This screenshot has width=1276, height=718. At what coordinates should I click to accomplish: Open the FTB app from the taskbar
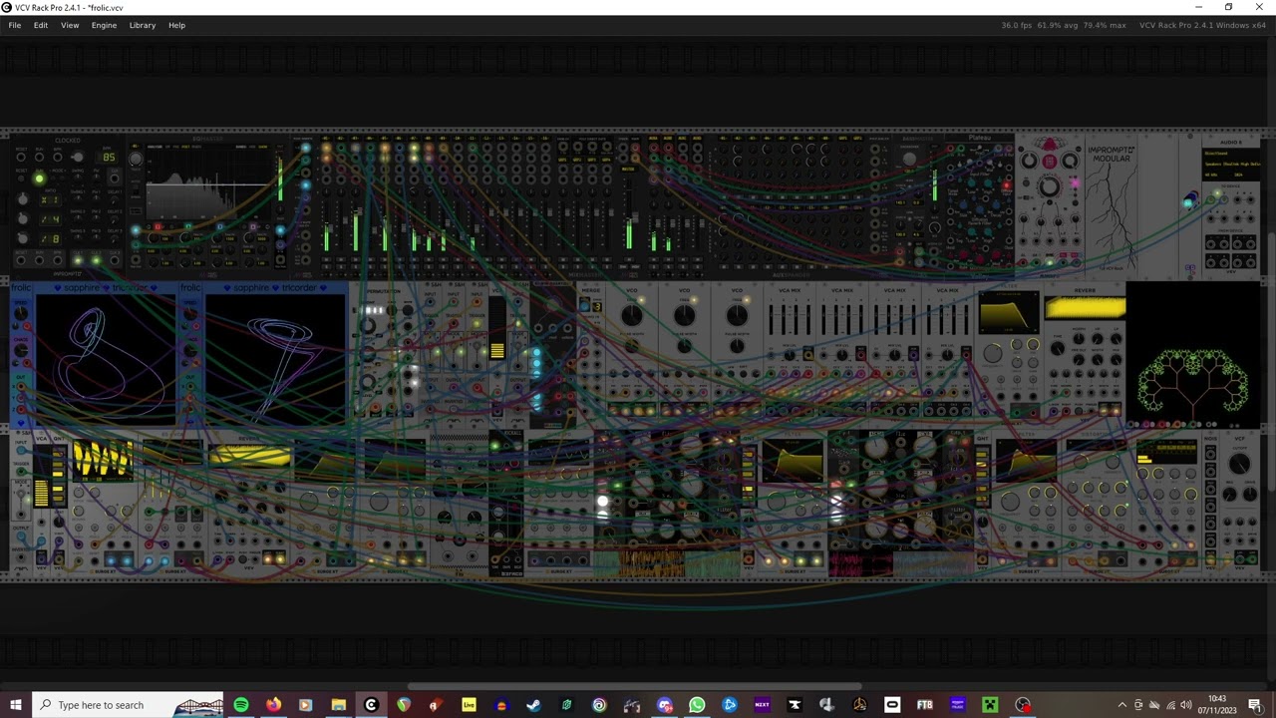tap(924, 705)
